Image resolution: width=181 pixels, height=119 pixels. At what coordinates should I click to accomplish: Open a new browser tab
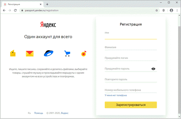point(47,5)
